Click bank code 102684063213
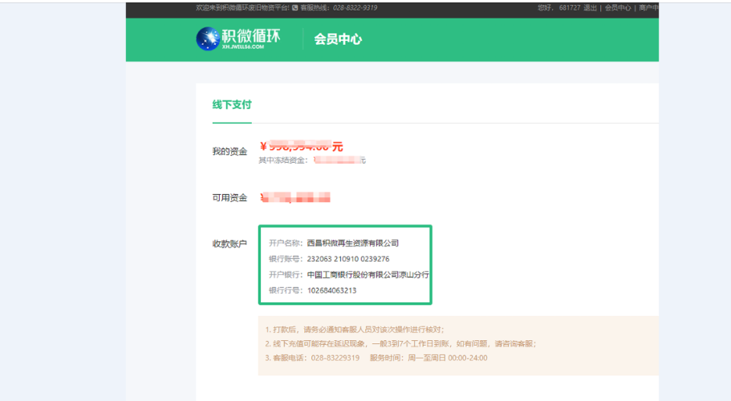 tap(332, 290)
